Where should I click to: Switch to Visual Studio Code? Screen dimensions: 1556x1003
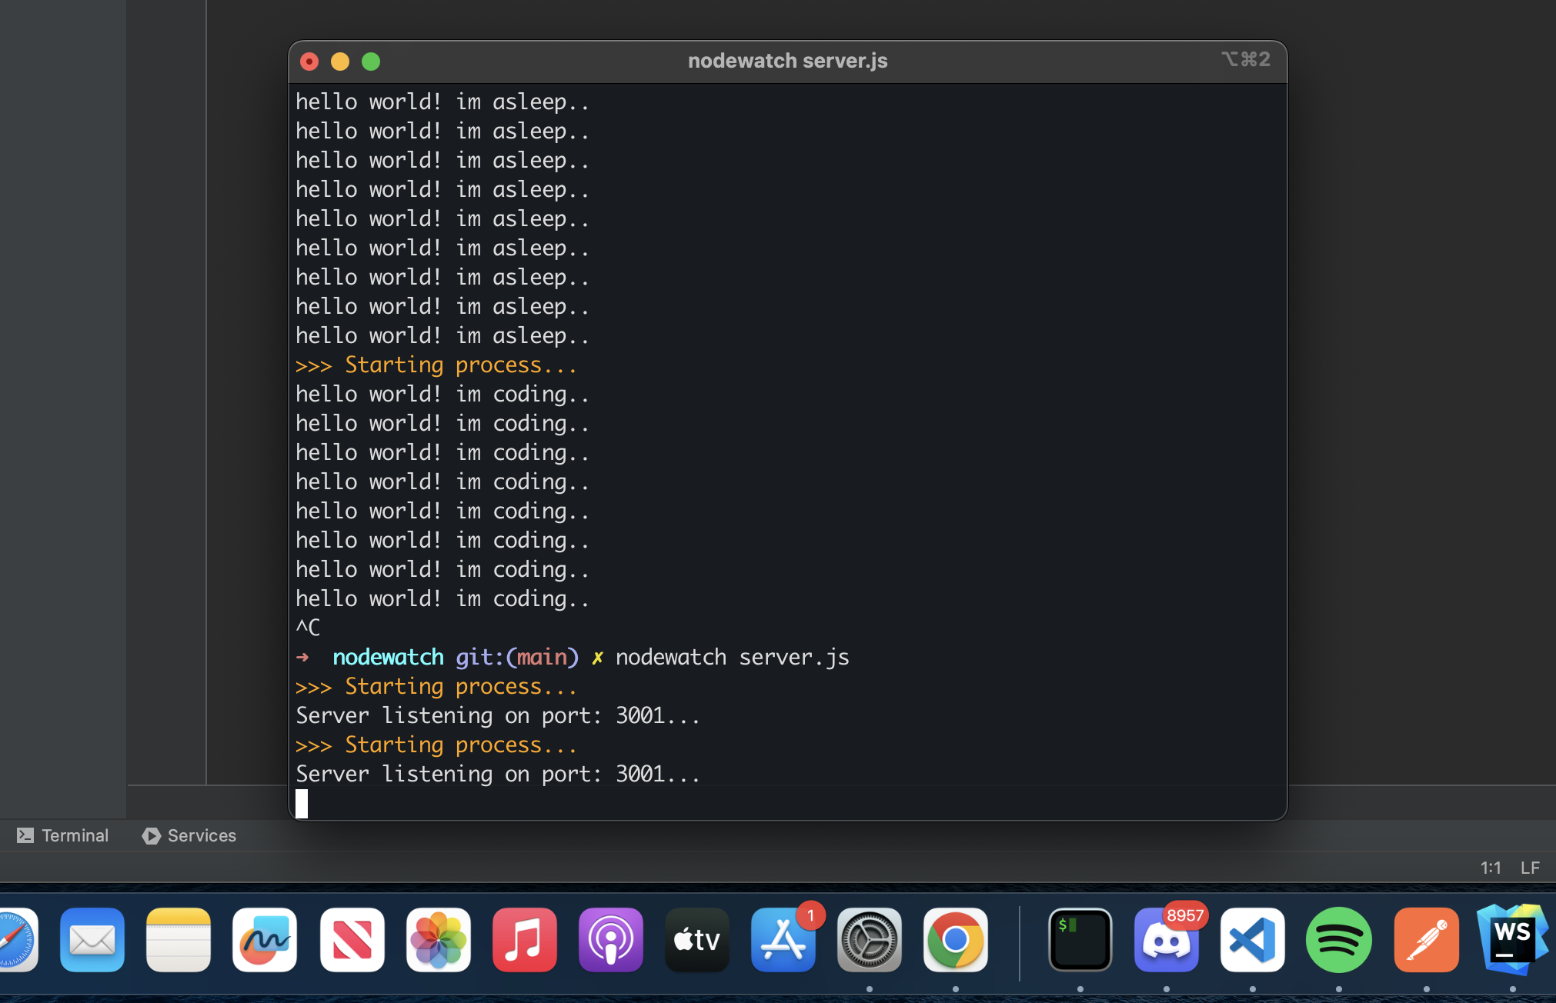1253,940
